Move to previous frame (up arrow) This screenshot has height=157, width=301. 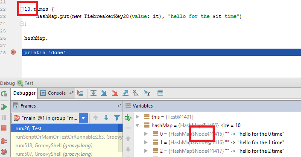pyautogui.click(x=96, y=118)
